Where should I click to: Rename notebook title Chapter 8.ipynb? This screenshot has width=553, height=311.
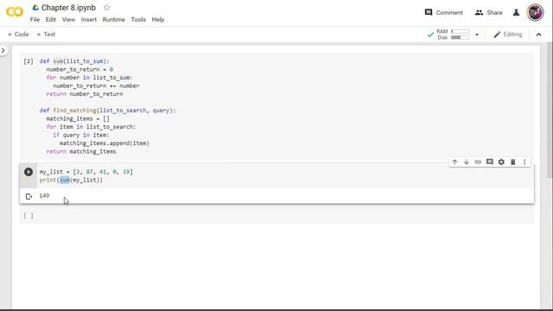(68, 8)
